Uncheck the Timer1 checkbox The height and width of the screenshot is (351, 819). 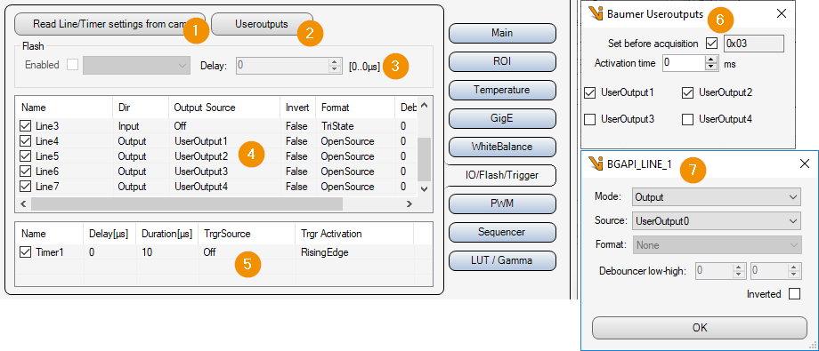click(x=25, y=252)
